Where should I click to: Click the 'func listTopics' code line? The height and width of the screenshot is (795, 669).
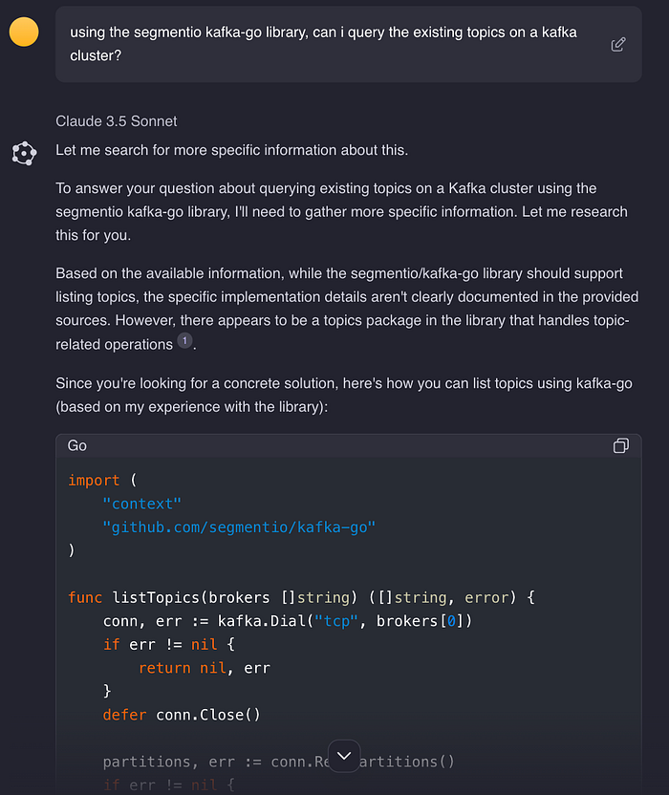301,598
